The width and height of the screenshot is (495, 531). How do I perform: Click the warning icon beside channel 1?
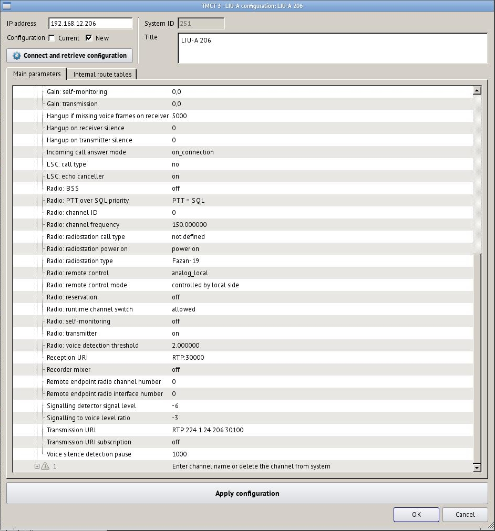45,466
